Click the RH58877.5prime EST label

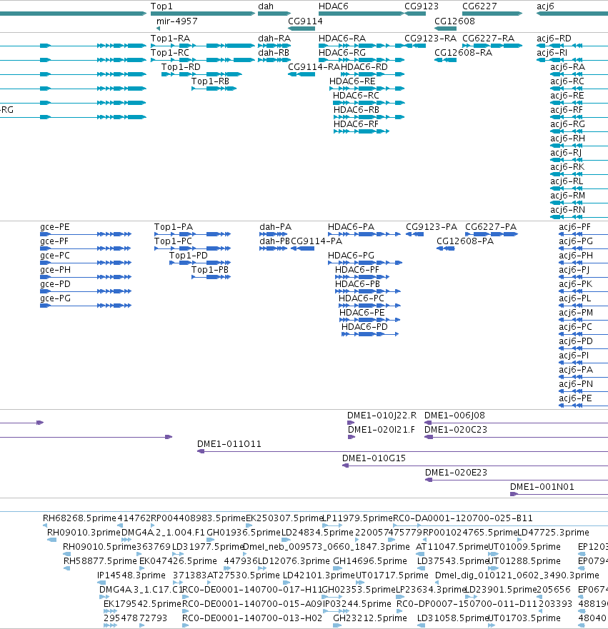click(100, 561)
